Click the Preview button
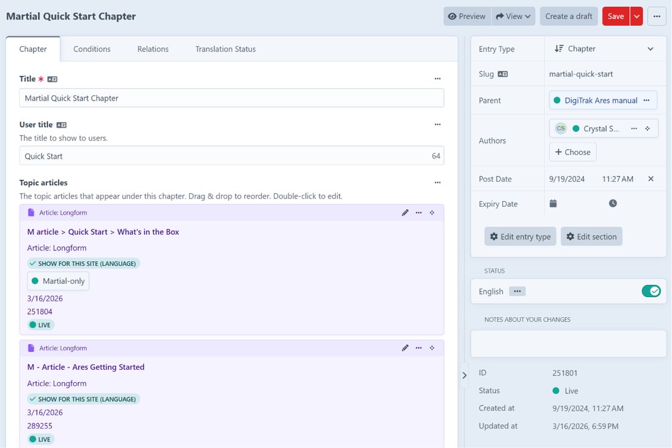Image resolution: width=672 pixels, height=448 pixels. (x=467, y=17)
